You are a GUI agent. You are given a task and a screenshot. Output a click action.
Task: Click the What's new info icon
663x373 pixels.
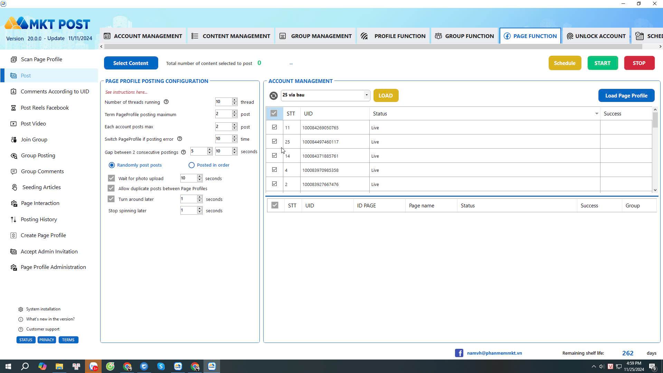(x=21, y=319)
